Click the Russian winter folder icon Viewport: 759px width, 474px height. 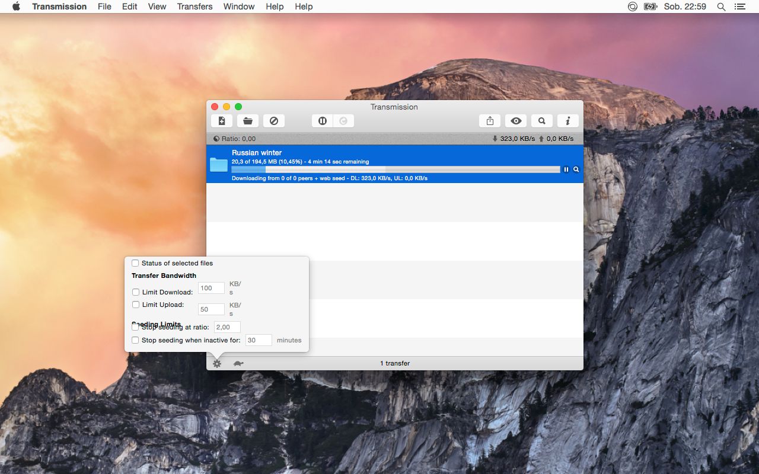(219, 164)
